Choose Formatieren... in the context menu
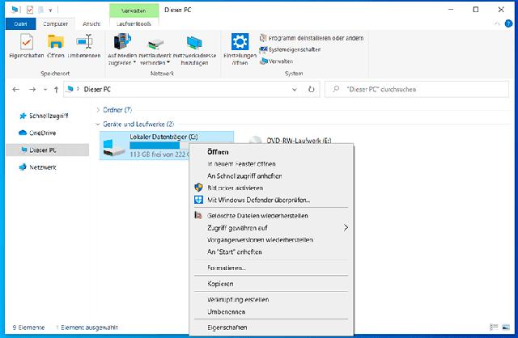Viewport: 518px width, 338px height. coord(272,268)
